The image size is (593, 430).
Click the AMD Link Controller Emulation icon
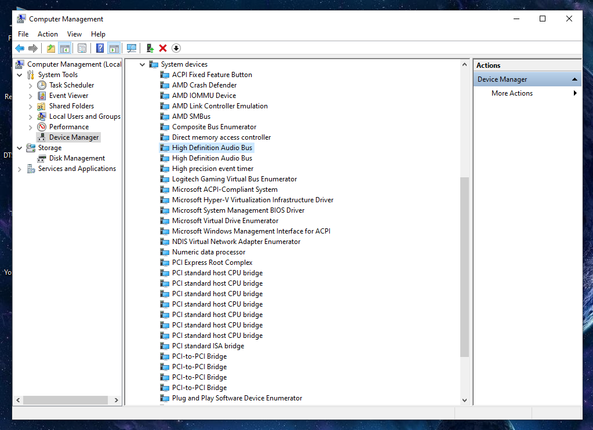(165, 106)
